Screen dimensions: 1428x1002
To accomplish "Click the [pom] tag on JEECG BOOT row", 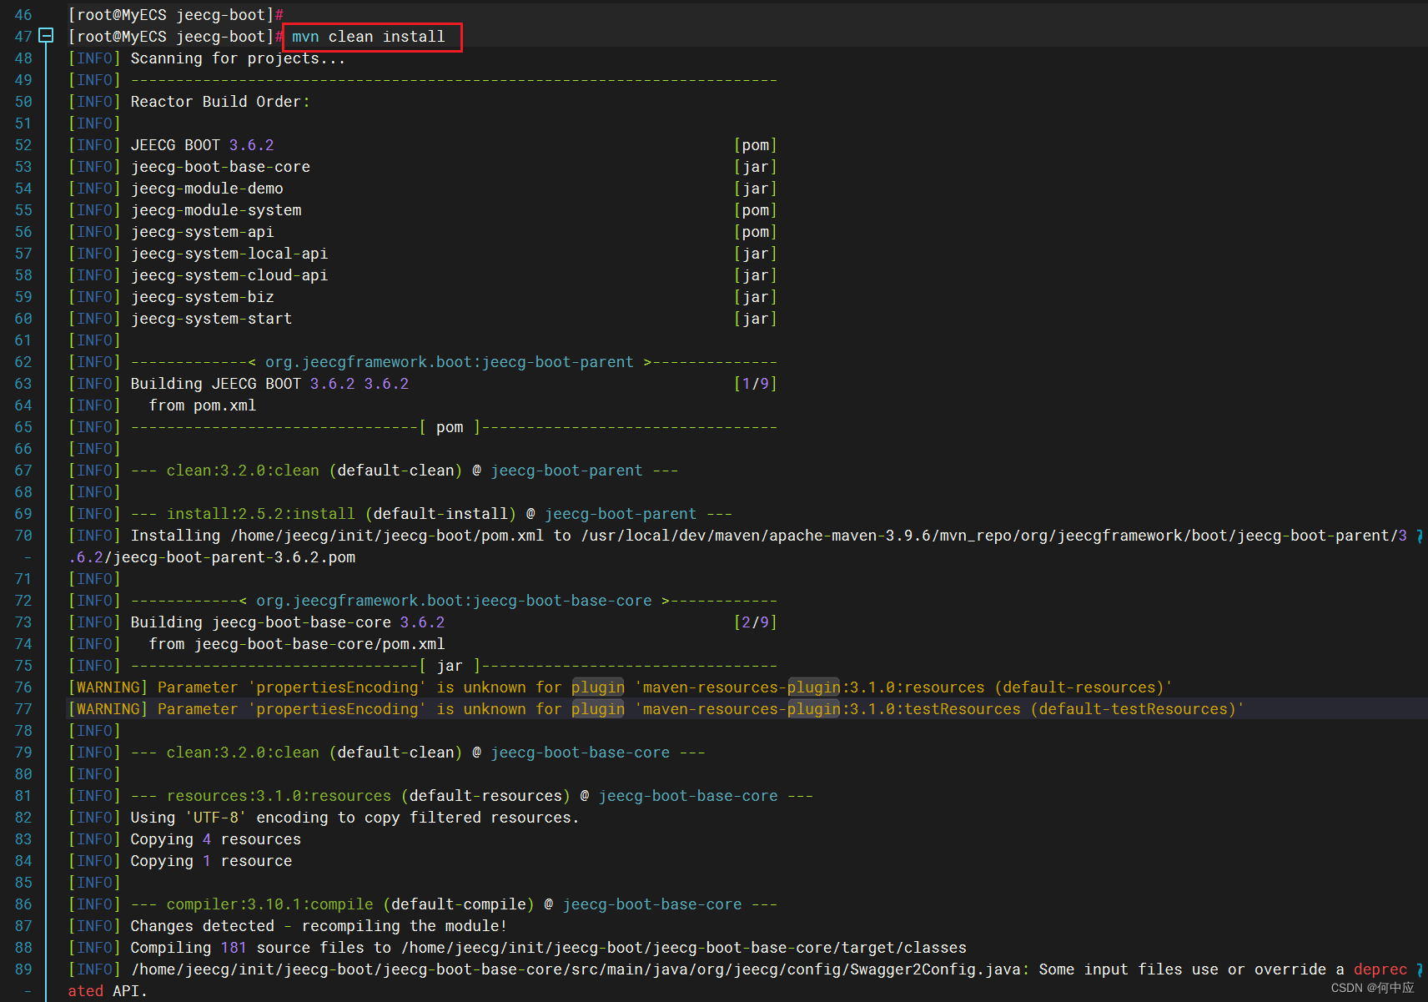I will coord(756,145).
